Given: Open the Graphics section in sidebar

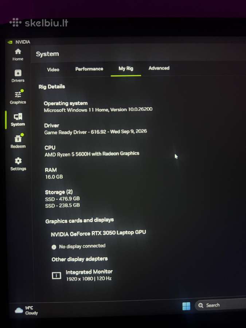Looking at the screenshot, I should 18,97.
